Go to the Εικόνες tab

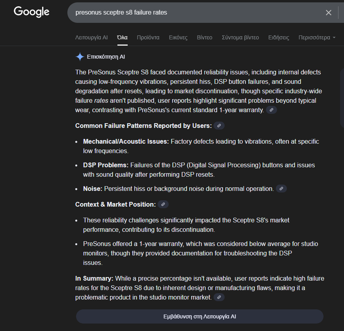(178, 37)
